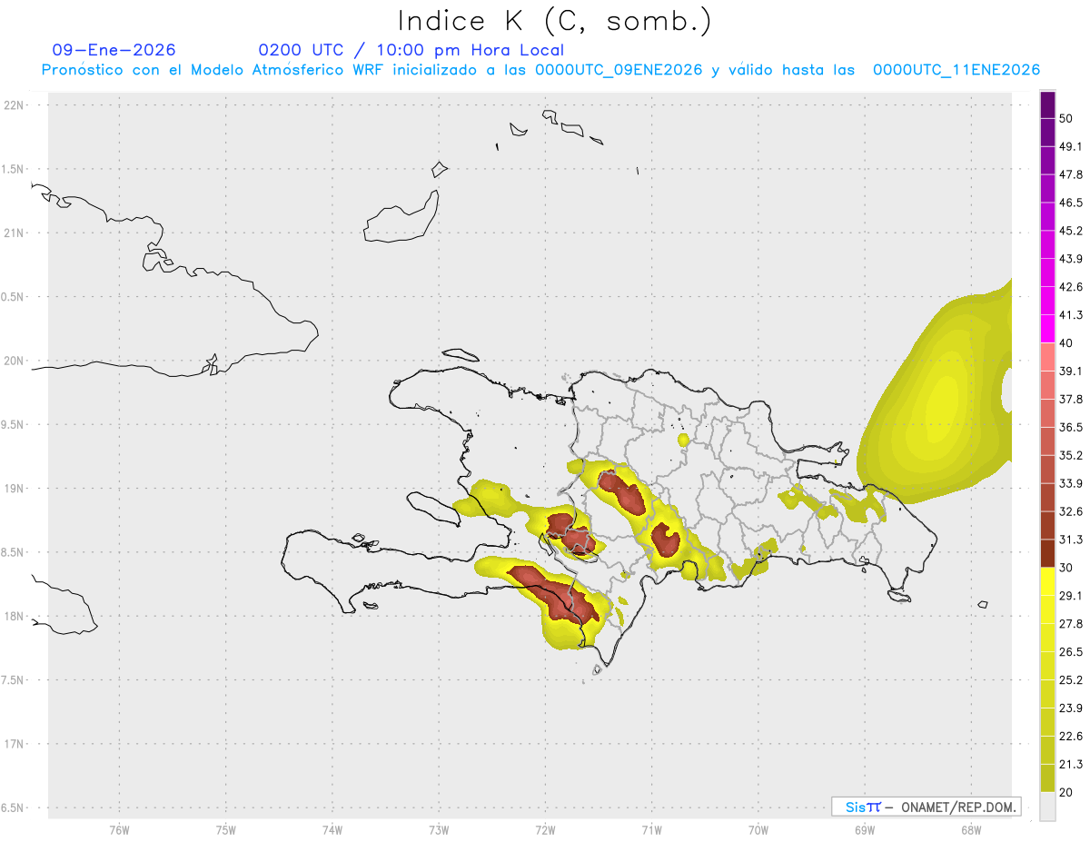Click the color bar value 45.2
The width and height of the screenshot is (1090, 842).
[x=1071, y=231]
